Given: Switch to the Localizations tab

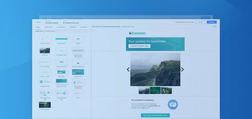Looking at the screenshot, I should point(61,27).
